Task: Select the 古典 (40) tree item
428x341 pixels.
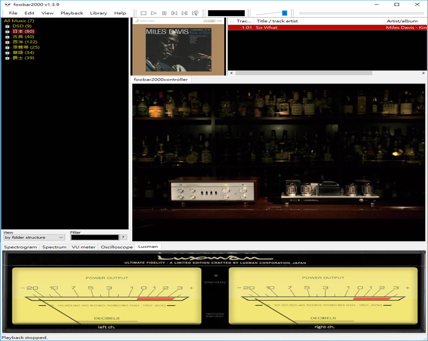Action: pos(23,37)
